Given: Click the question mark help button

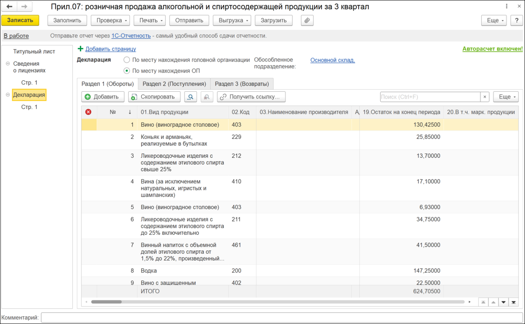Looking at the screenshot, I should 516,20.
